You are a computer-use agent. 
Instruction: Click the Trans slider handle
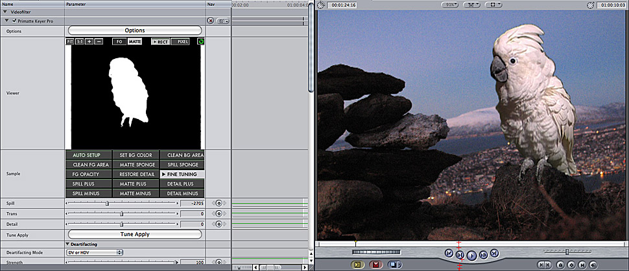[122, 213]
